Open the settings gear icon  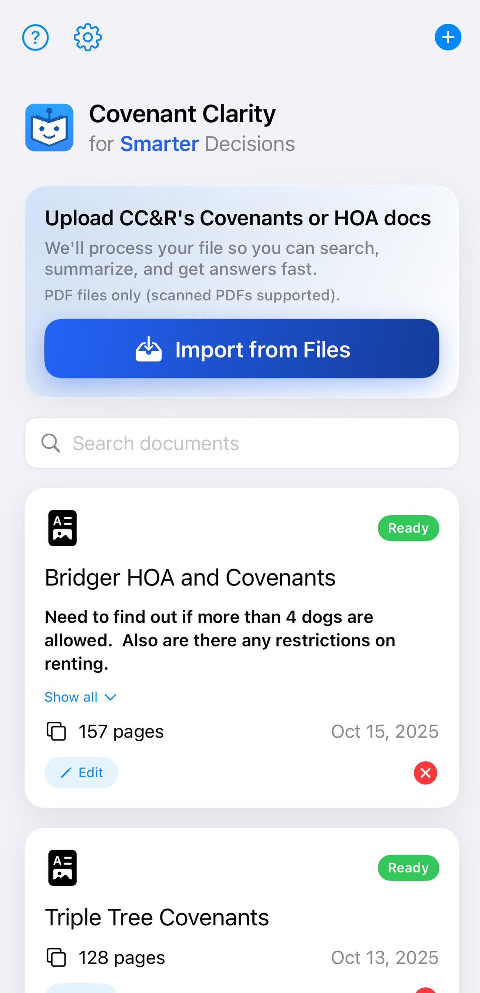click(x=86, y=37)
